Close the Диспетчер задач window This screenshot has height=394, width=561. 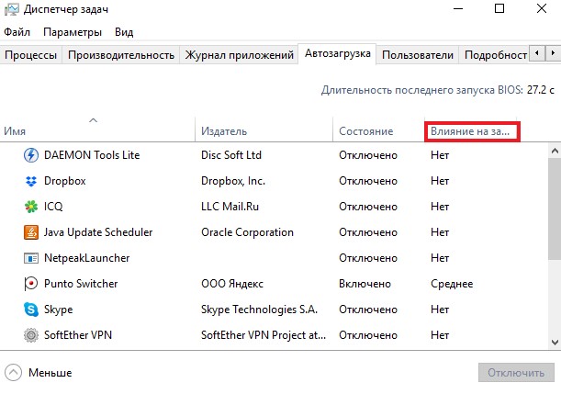[542, 8]
